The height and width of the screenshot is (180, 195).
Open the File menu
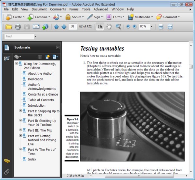pyautogui.click(x=6, y=9)
